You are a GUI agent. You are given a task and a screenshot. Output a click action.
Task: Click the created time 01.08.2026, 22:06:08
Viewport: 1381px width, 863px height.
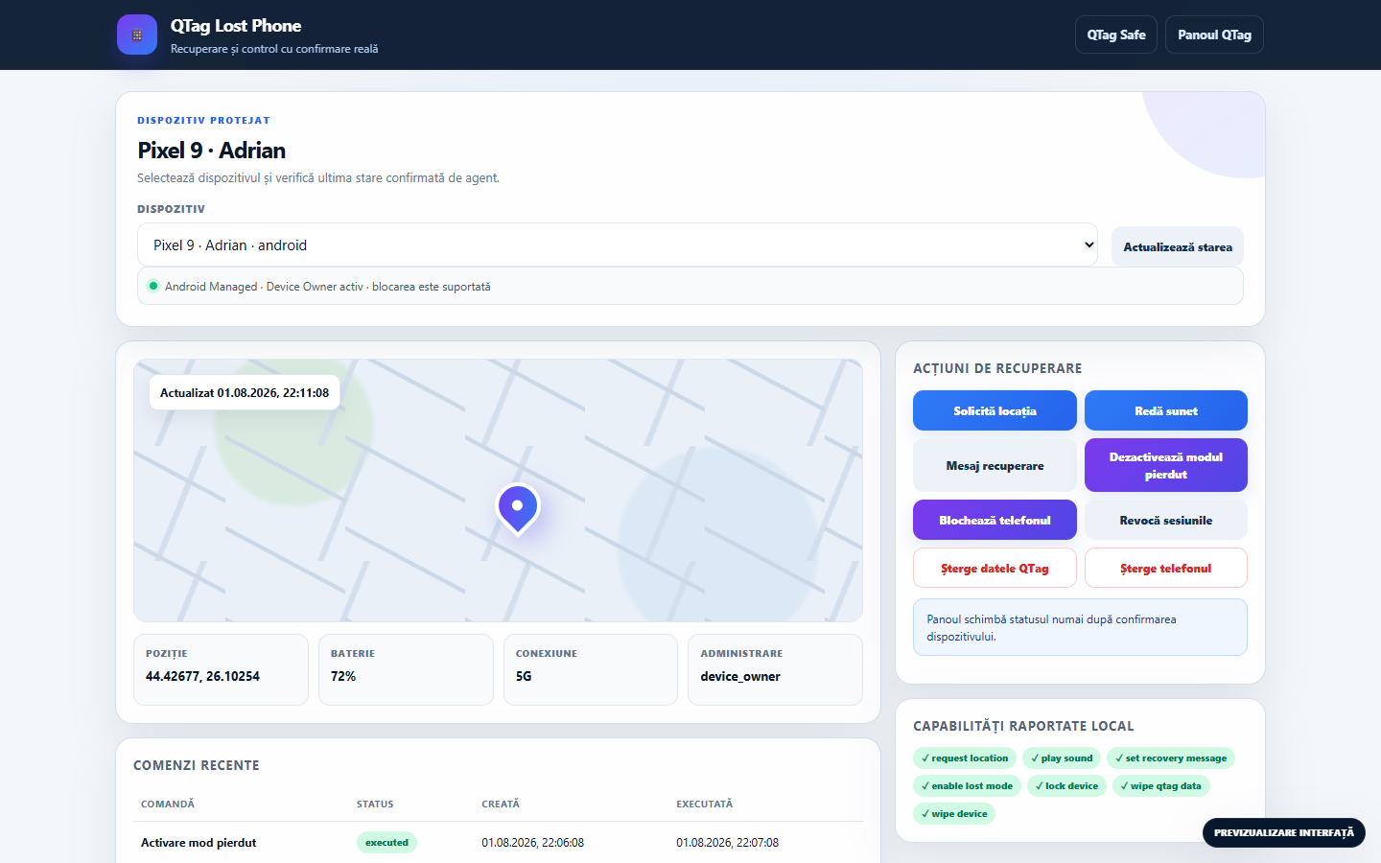point(532,843)
